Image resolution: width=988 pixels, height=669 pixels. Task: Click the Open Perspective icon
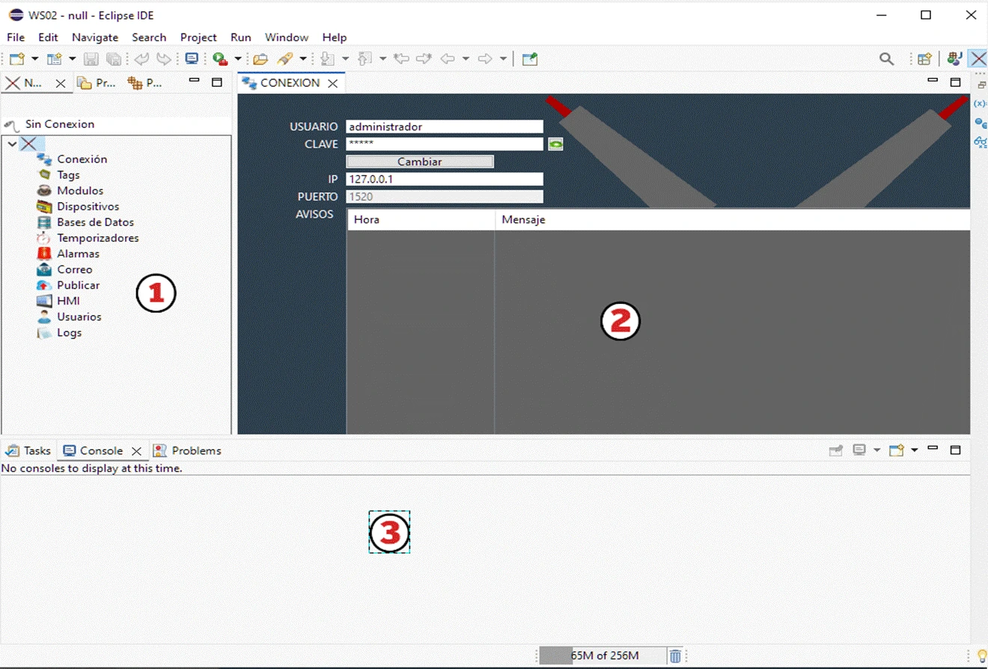pos(924,59)
